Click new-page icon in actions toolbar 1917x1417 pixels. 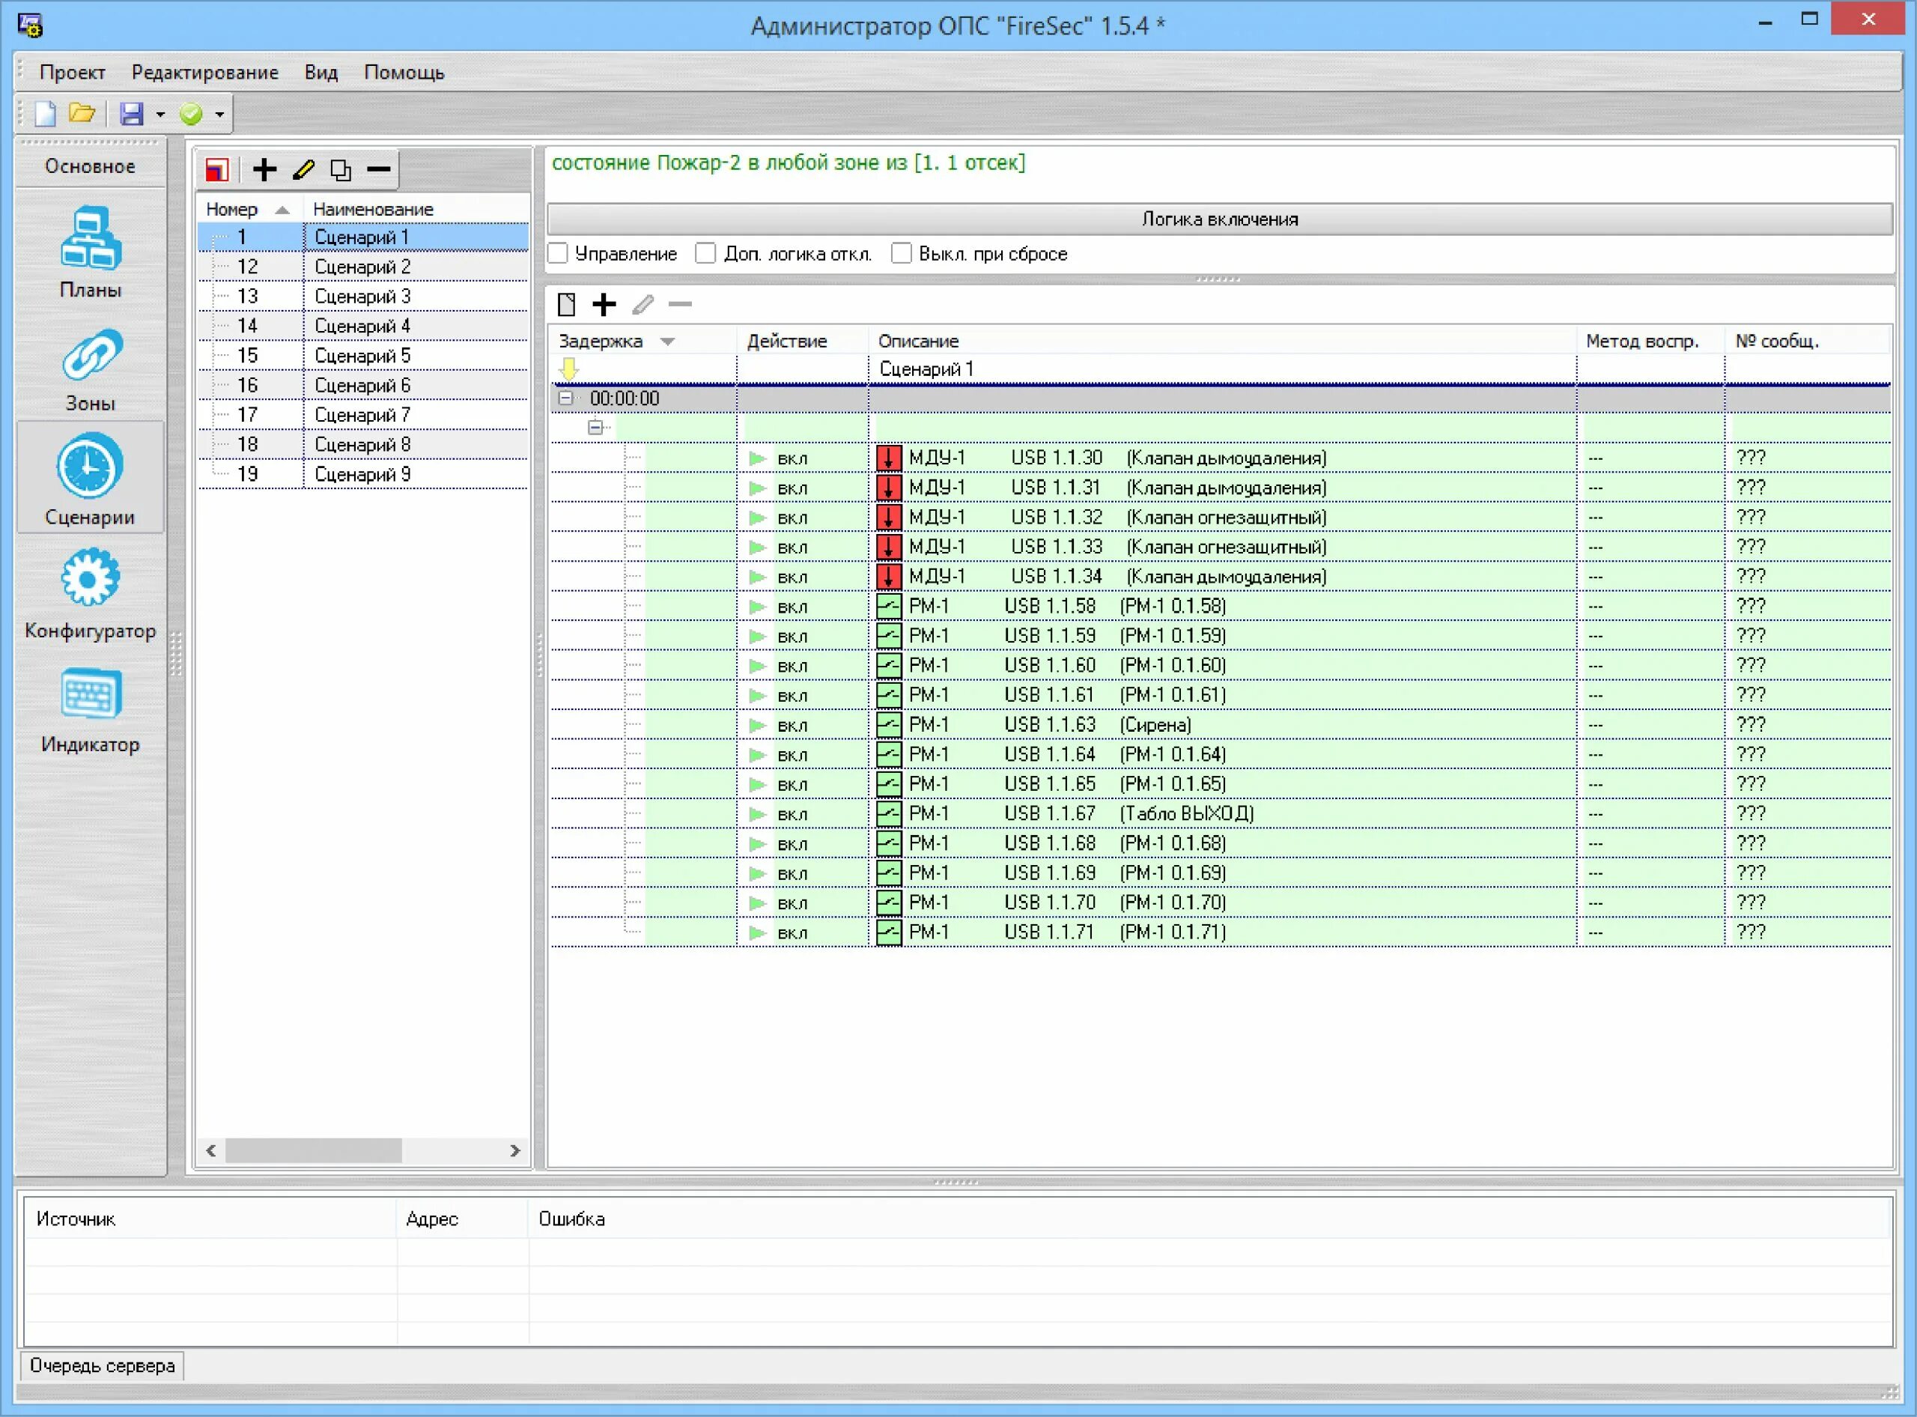click(x=566, y=305)
